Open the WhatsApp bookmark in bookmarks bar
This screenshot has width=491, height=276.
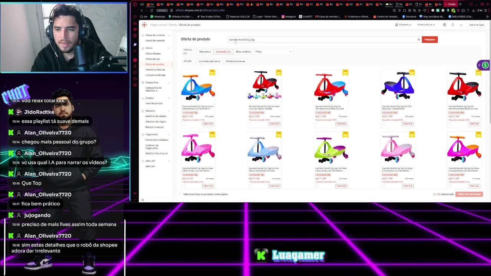point(157,16)
